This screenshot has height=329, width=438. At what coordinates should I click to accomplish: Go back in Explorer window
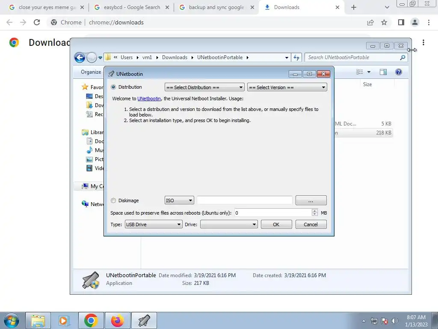(80, 58)
